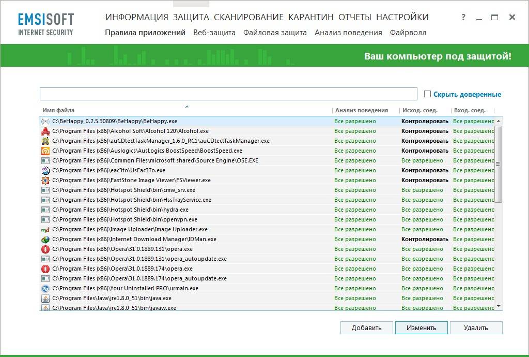Image resolution: width=529 pixels, height=357 pixels.
Task: Select the hydra.exe file path row
Action: point(120,210)
